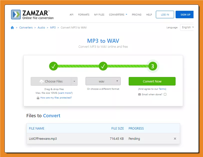The width and height of the screenshot is (203, 157).
Task: Click the first step checkmark circle
Action: (x=53, y=66)
